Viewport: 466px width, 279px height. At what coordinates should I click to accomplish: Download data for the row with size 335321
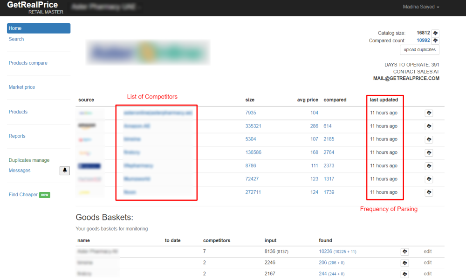click(429, 126)
